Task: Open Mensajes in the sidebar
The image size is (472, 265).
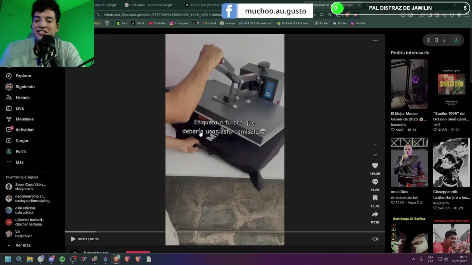Action: tap(20, 119)
